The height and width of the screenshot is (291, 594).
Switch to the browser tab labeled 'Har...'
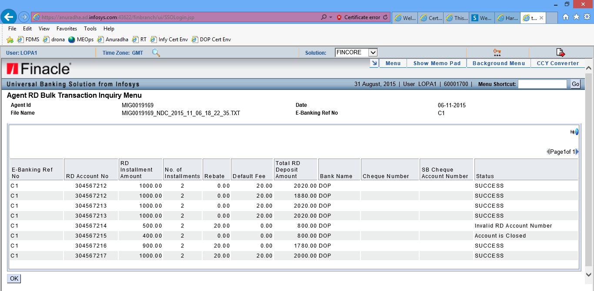tap(507, 18)
